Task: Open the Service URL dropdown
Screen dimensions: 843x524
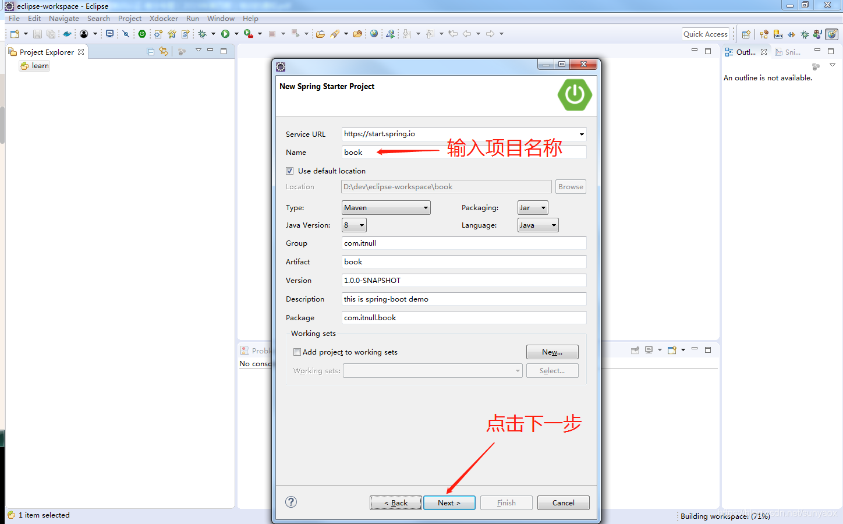Action: (581, 134)
